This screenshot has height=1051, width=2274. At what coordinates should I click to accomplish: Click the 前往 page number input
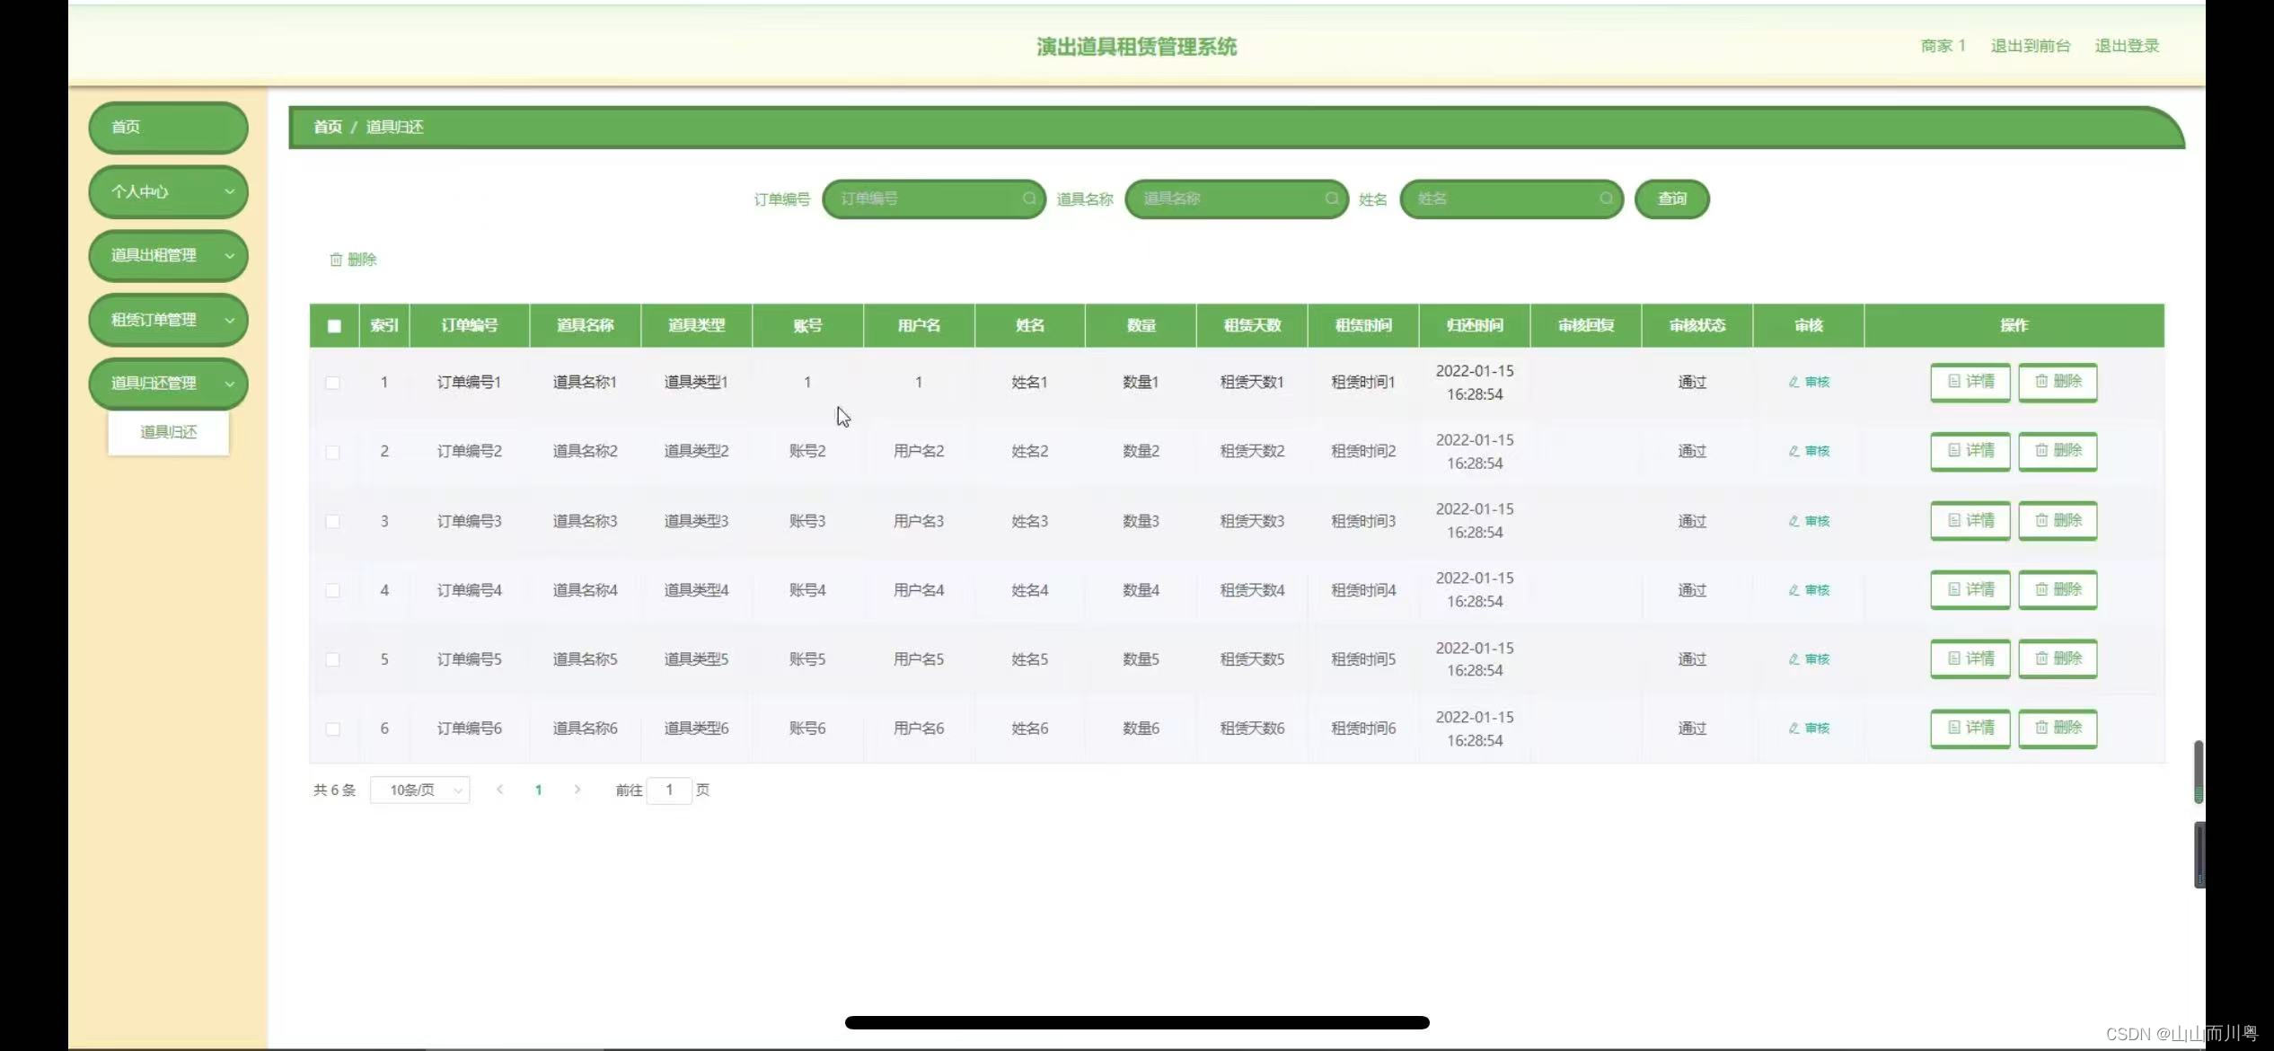pyautogui.click(x=669, y=790)
